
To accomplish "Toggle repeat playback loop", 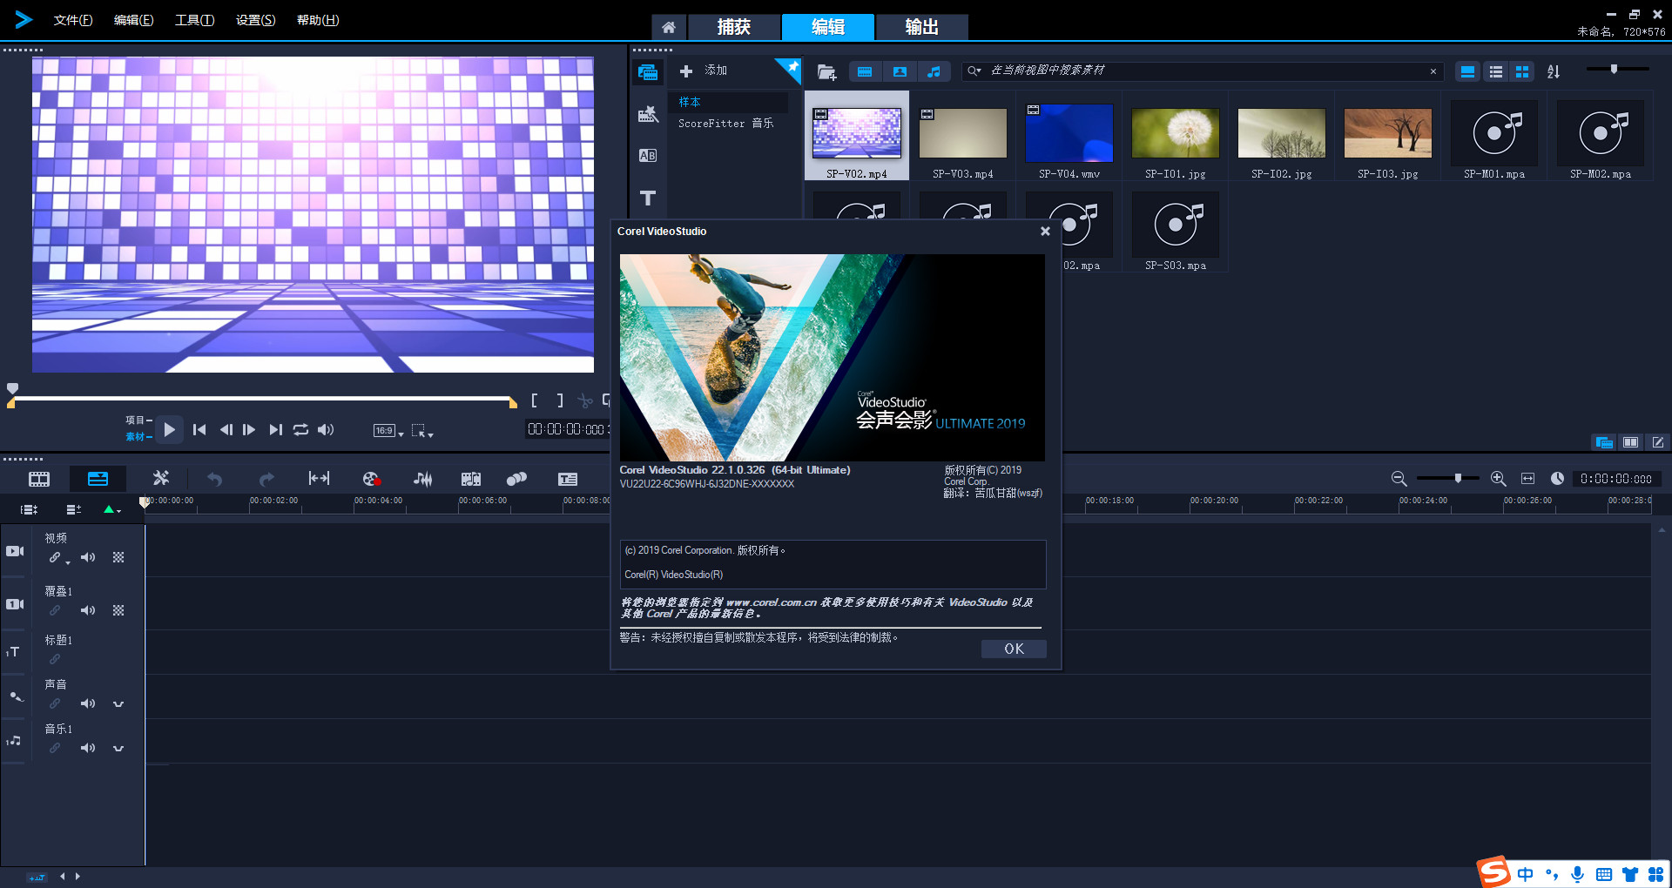I will pyautogui.click(x=300, y=430).
